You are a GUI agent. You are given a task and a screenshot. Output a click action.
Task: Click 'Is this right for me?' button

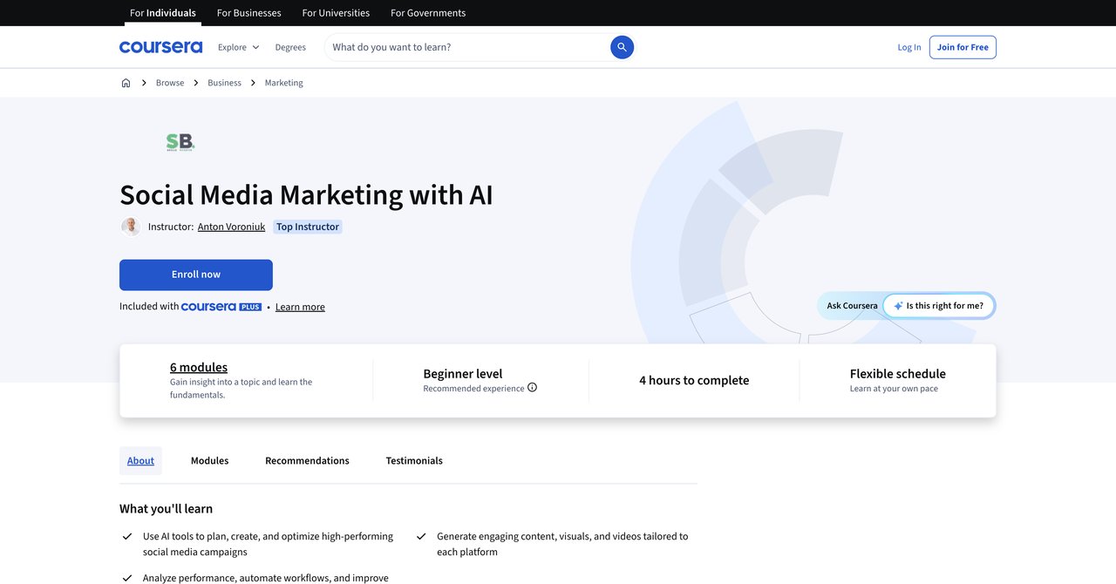point(938,306)
